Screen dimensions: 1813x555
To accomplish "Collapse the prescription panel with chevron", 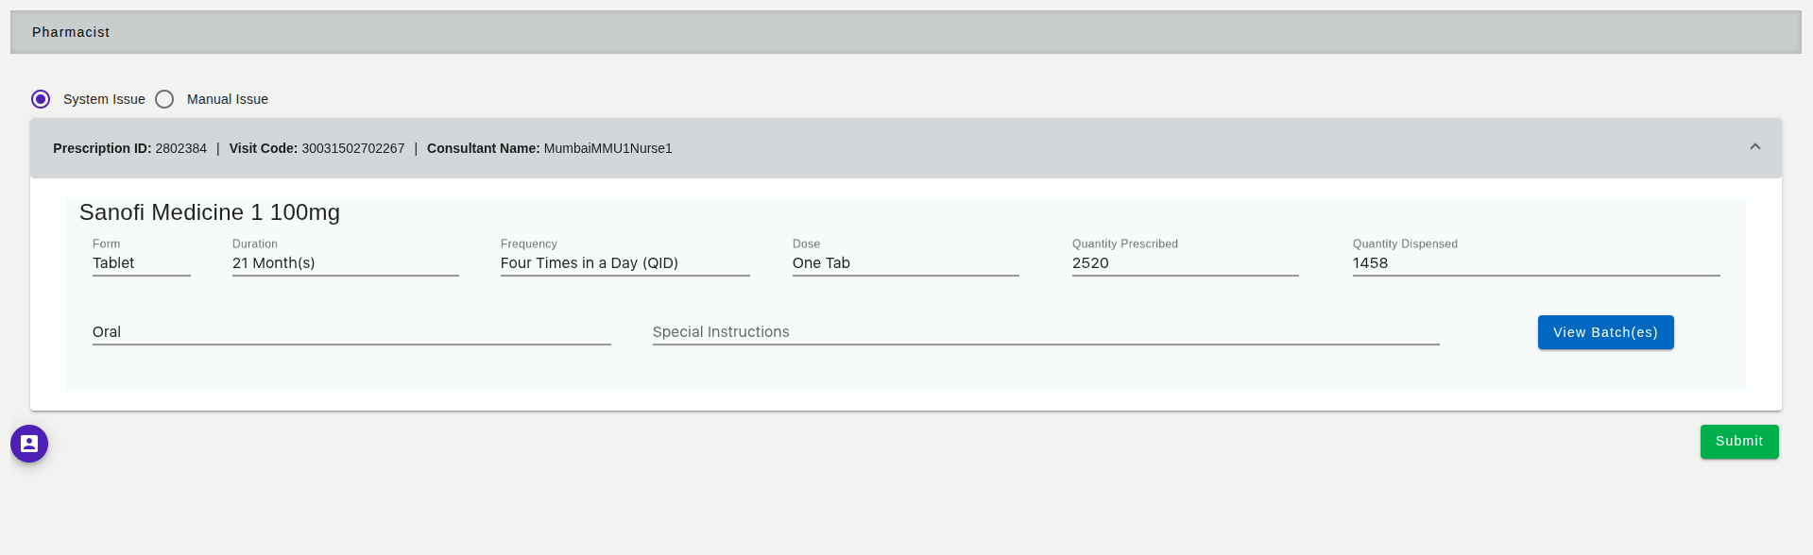I will [1754, 147].
